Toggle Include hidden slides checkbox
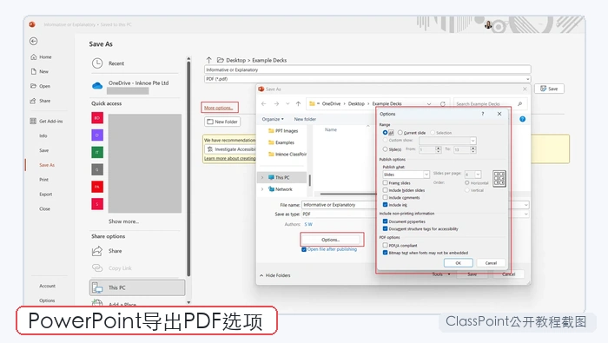Viewport: 608px width, 343px height. coord(386,190)
